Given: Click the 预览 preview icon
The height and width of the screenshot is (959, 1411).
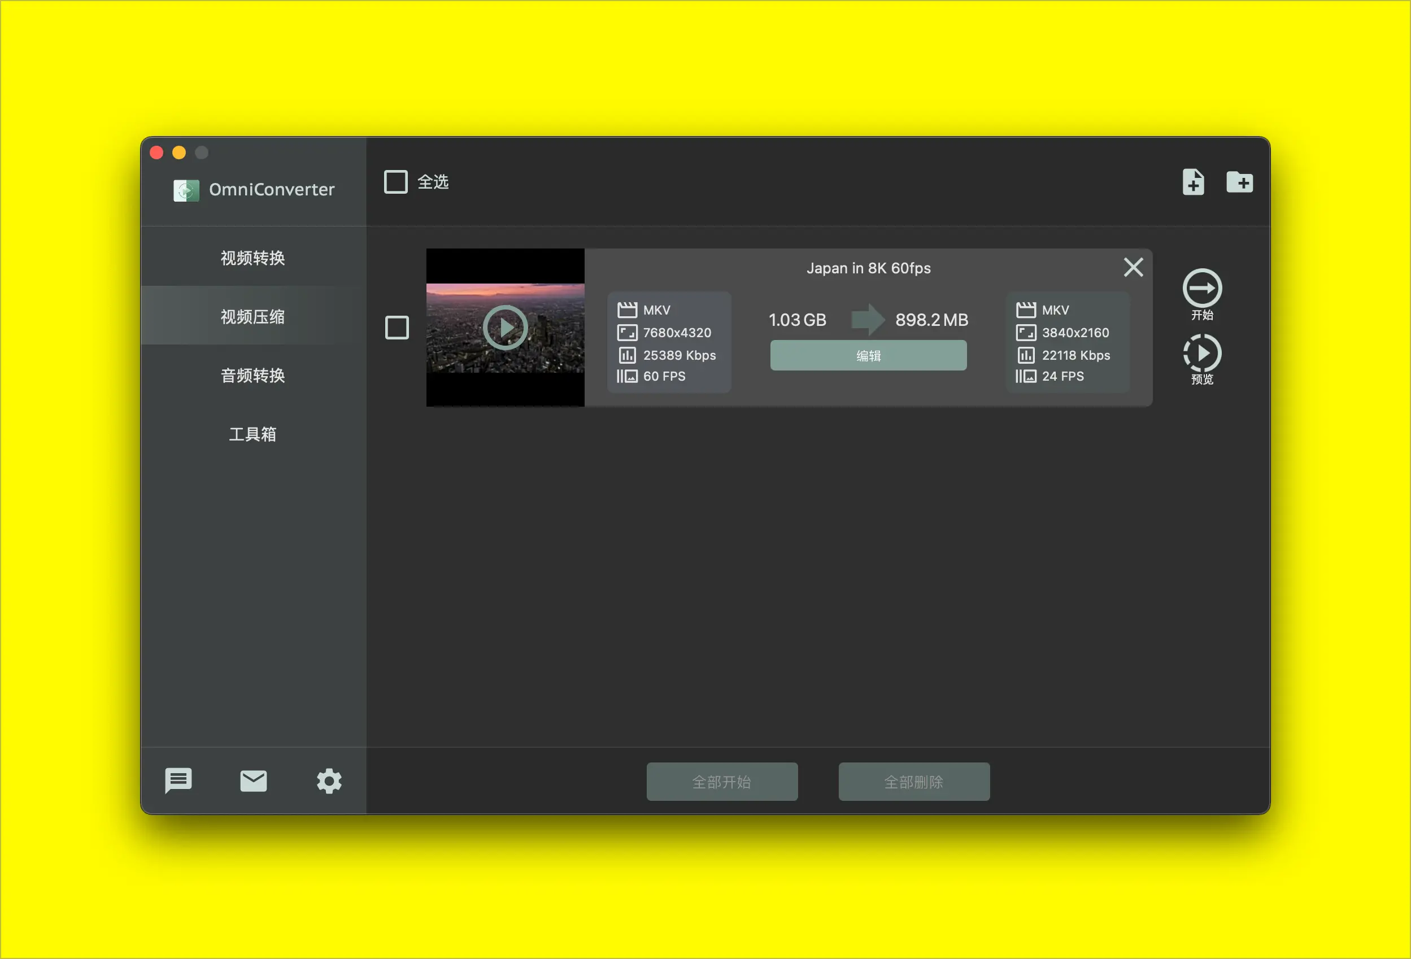Looking at the screenshot, I should pos(1201,352).
